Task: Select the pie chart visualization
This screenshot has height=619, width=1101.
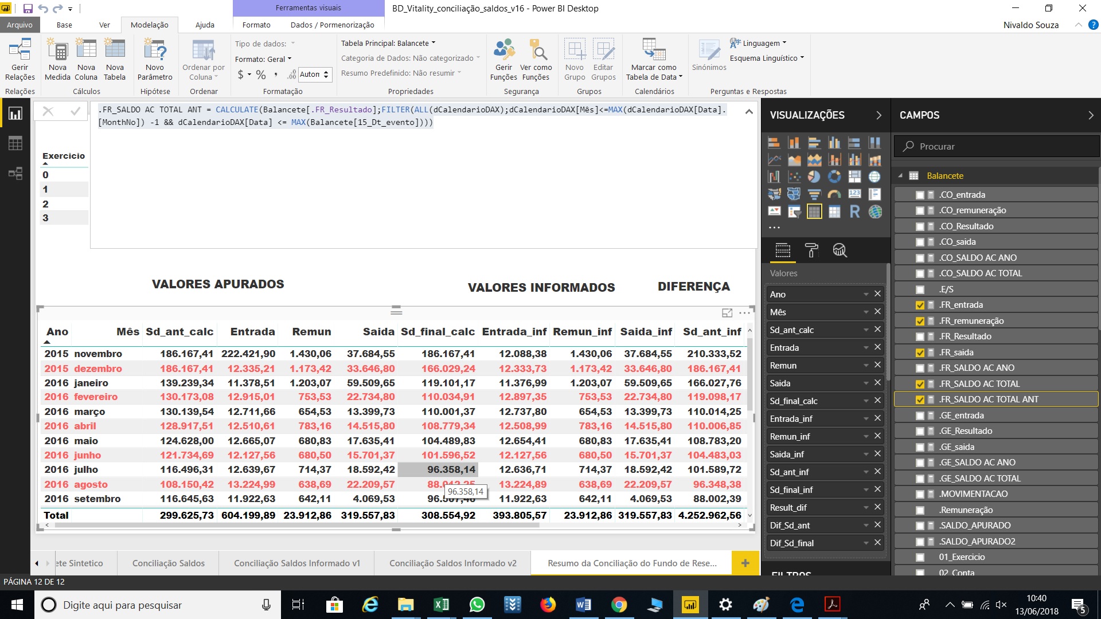Action: [814, 177]
